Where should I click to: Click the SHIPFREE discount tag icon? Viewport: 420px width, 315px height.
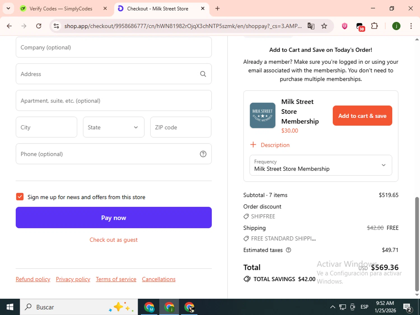coord(246,216)
